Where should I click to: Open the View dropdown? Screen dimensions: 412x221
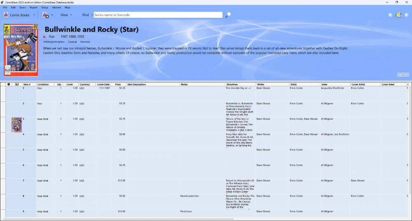coord(66,15)
